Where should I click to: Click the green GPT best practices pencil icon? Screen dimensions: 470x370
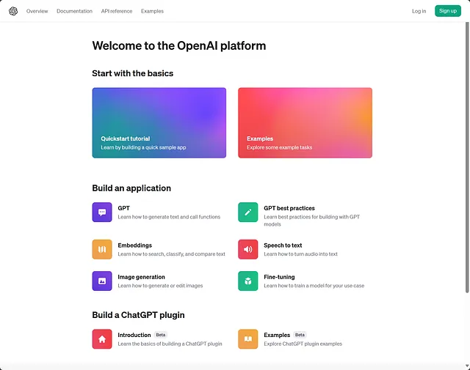pos(248,212)
